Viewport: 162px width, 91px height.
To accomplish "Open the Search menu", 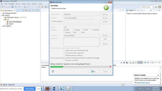I will point(18,4).
